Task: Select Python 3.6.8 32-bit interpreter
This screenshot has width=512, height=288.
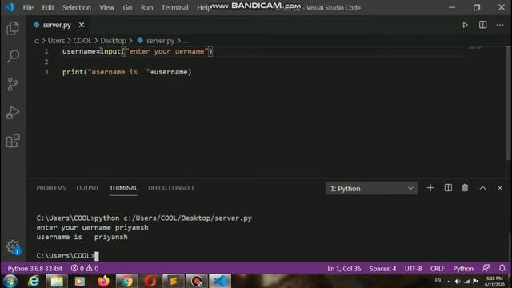Action: [35, 268]
